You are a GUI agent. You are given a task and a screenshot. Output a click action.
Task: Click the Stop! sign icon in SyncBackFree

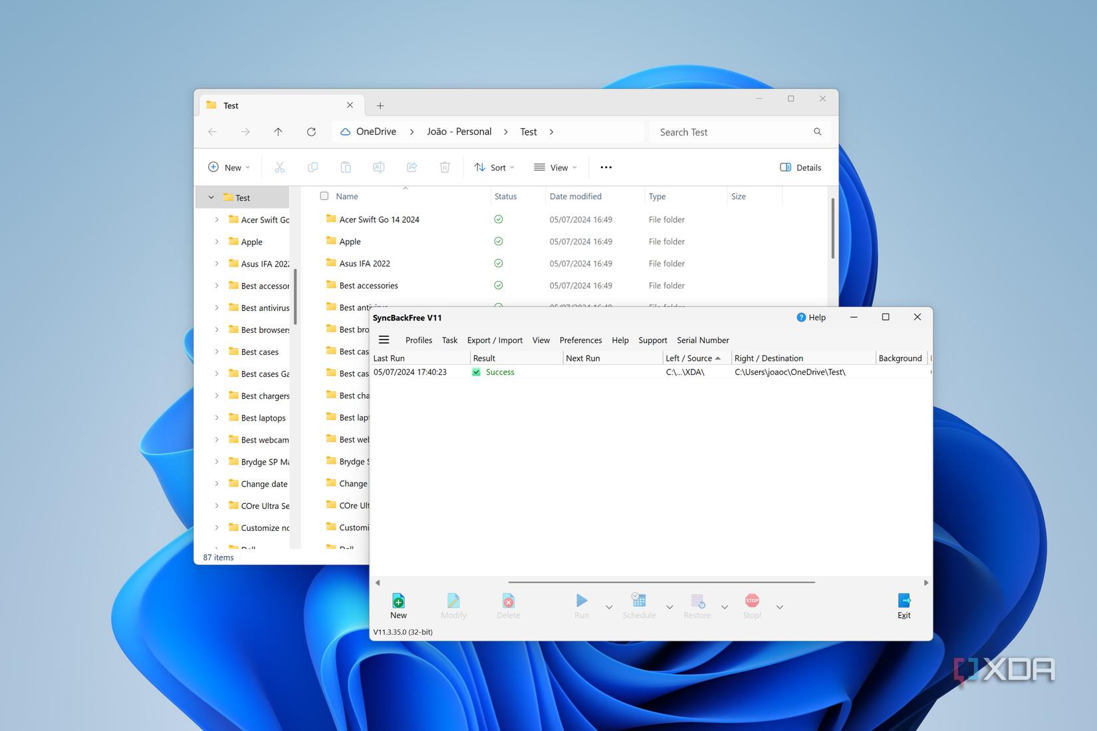[752, 601]
